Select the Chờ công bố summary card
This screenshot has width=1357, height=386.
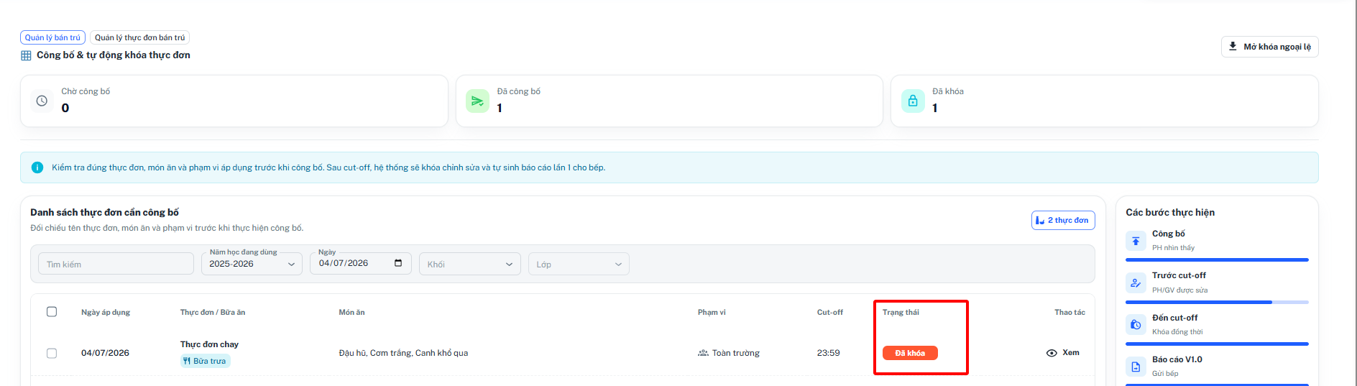click(234, 101)
